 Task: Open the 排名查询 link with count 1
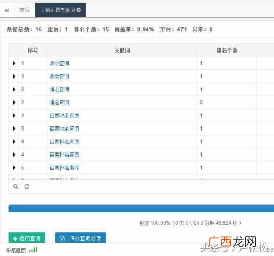click(x=59, y=90)
